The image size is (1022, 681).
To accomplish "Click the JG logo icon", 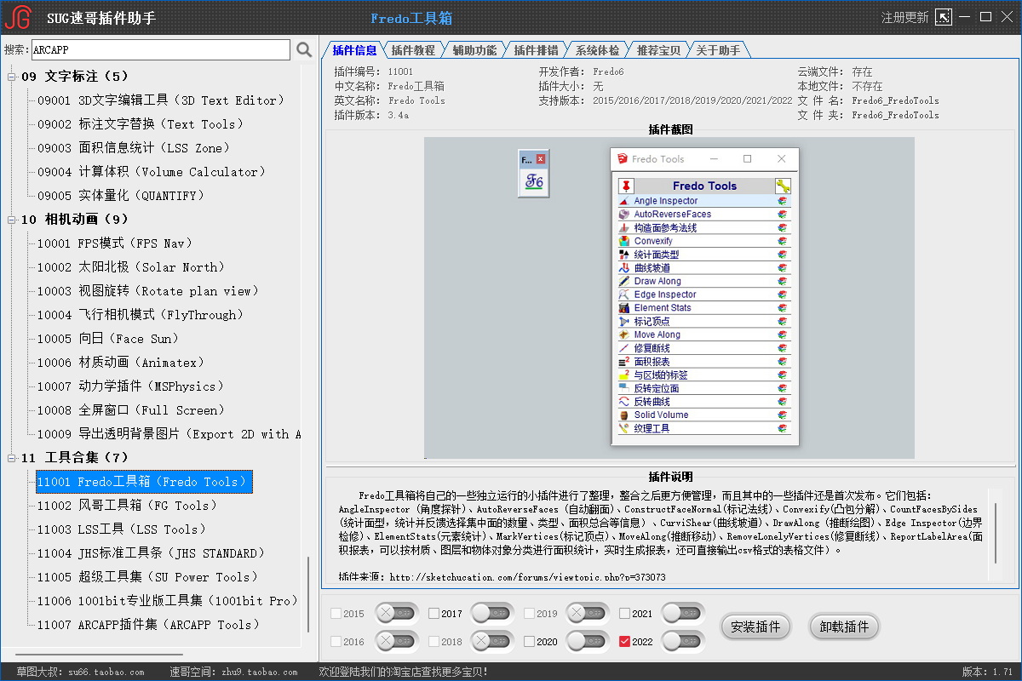I will point(17,17).
